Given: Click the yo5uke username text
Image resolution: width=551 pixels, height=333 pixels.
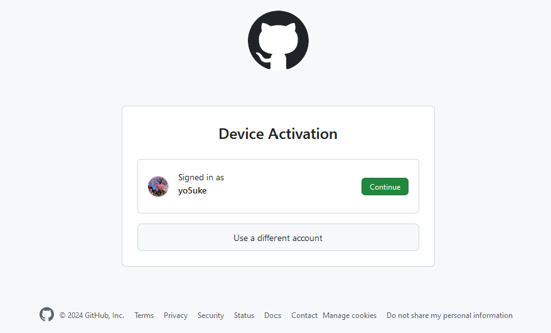Looking at the screenshot, I should point(192,191).
